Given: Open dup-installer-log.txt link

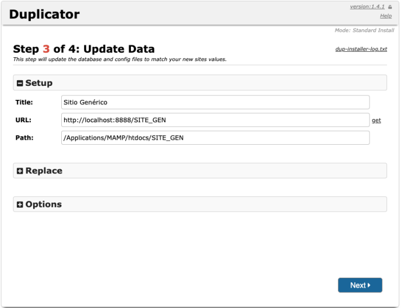Looking at the screenshot, I should coord(361,49).
